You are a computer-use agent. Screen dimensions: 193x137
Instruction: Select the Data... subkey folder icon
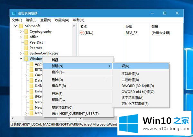click(x=32, y=81)
